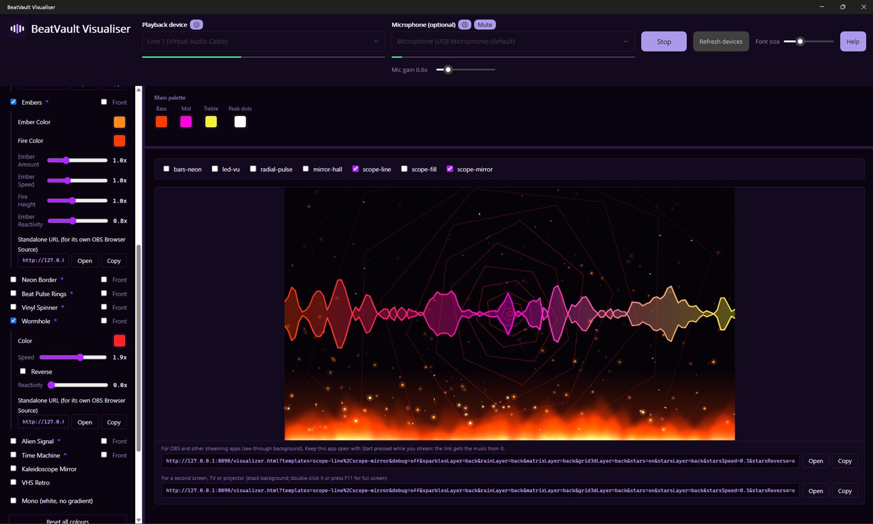Enable the Neon Border effect

click(14, 279)
